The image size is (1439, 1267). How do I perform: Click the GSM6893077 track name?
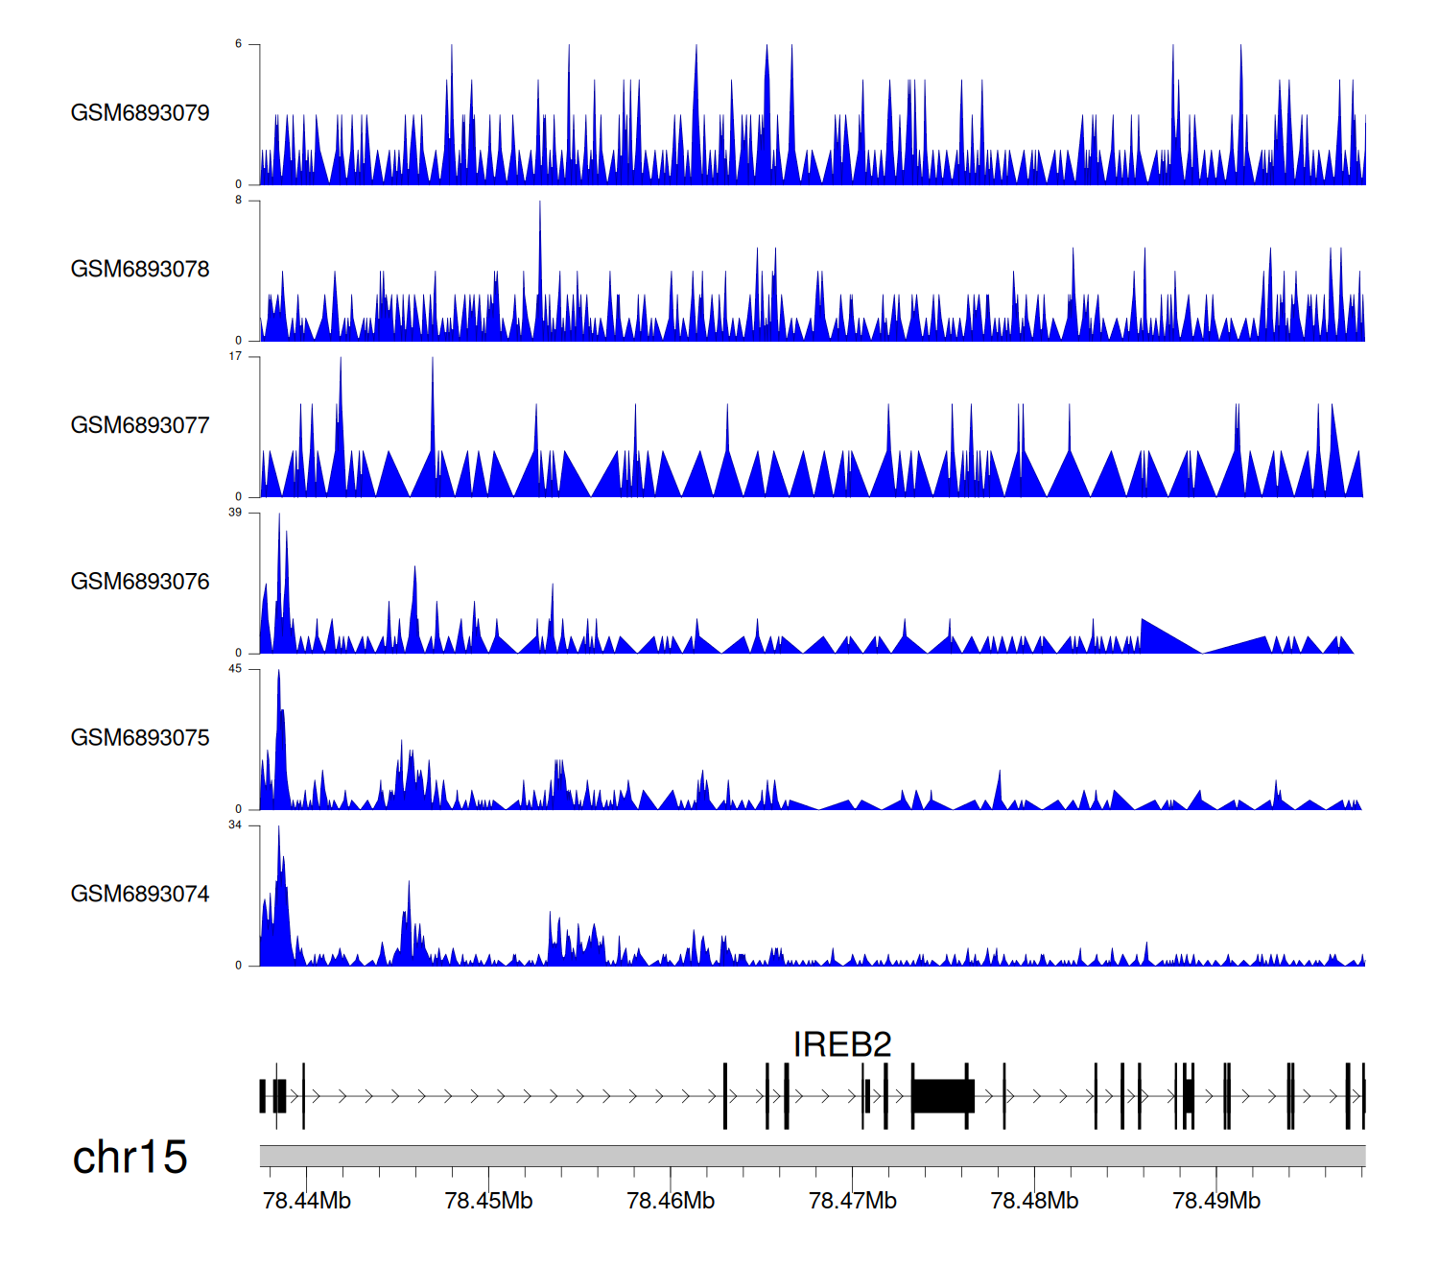[140, 426]
